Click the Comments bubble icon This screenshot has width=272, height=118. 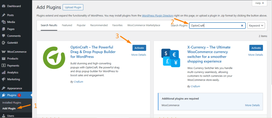3,36
